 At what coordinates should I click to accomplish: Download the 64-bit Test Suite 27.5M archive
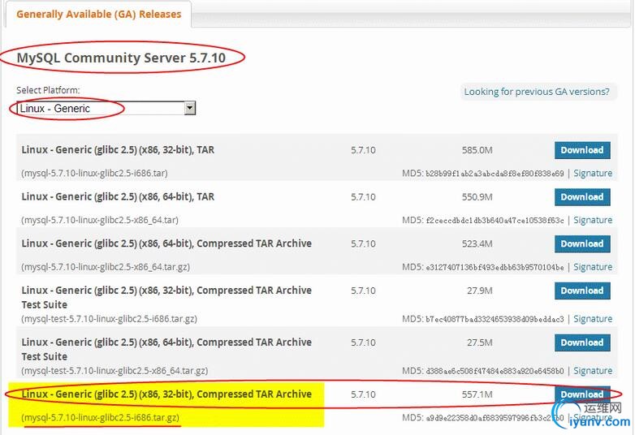pyautogui.click(x=582, y=342)
